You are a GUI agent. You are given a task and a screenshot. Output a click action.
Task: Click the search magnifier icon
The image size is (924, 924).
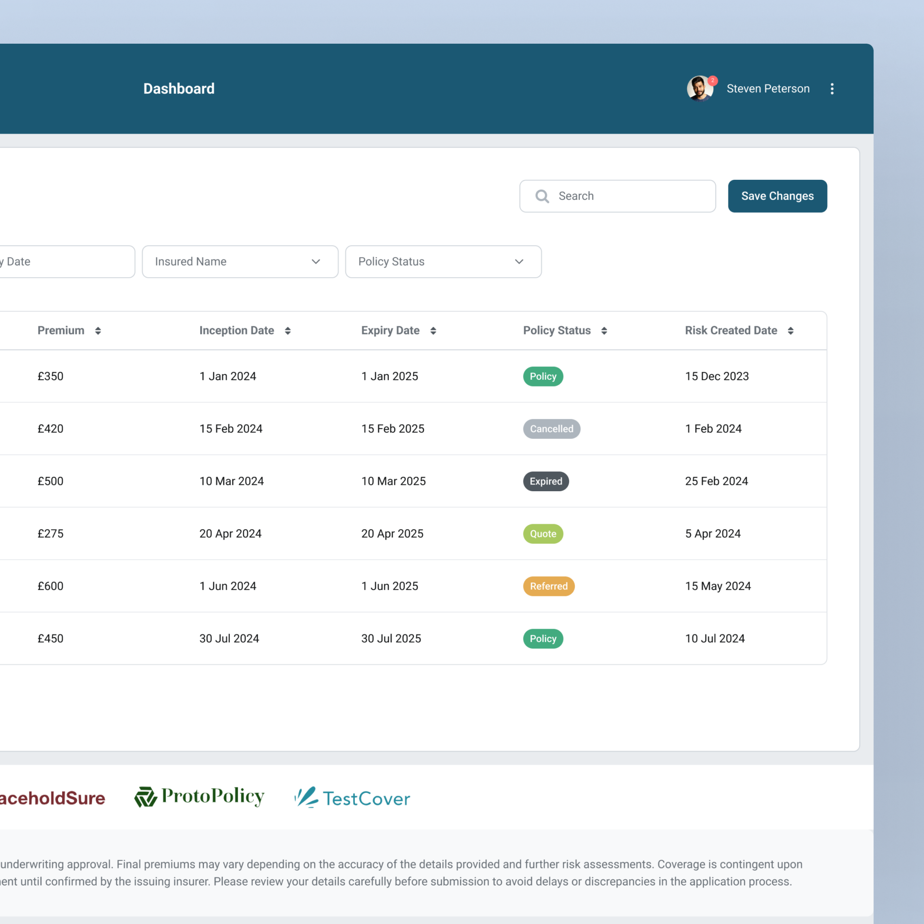click(x=542, y=196)
